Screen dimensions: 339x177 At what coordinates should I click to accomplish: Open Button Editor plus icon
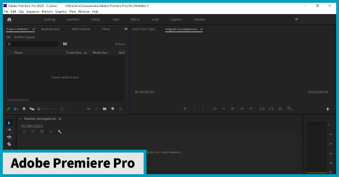point(328,109)
